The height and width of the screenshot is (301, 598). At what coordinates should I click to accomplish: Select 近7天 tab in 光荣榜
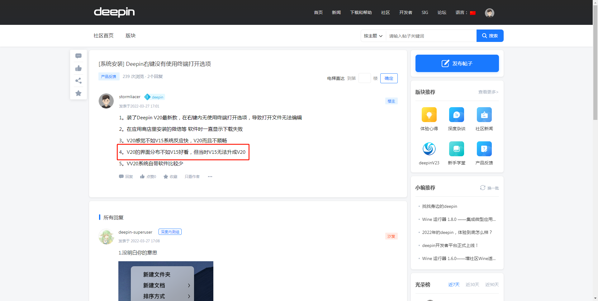(454, 285)
